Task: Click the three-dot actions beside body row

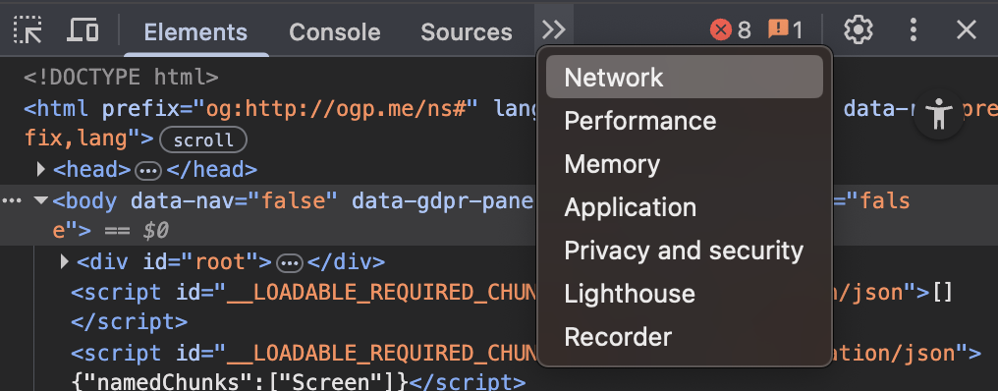Action: point(12,201)
